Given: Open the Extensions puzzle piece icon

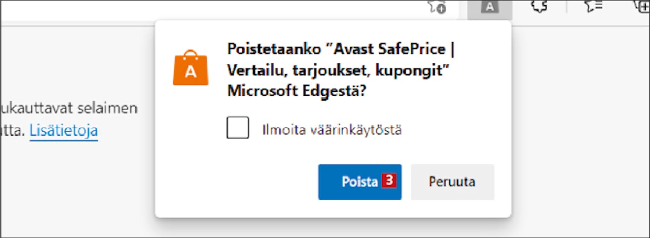Looking at the screenshot, I should [539, 7].
